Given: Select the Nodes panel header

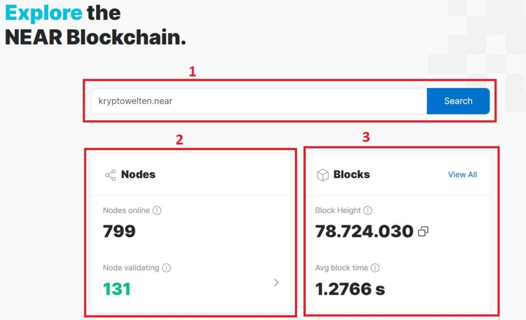Looking at the screenshot, I should [x=138, y=175].
